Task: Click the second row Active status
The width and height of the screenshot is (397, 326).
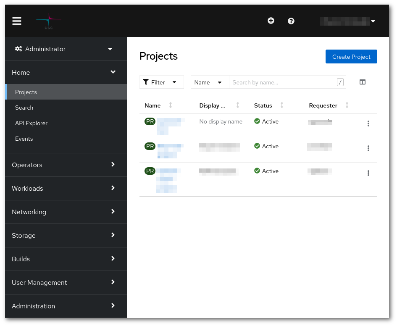Action: click(266, 146)
